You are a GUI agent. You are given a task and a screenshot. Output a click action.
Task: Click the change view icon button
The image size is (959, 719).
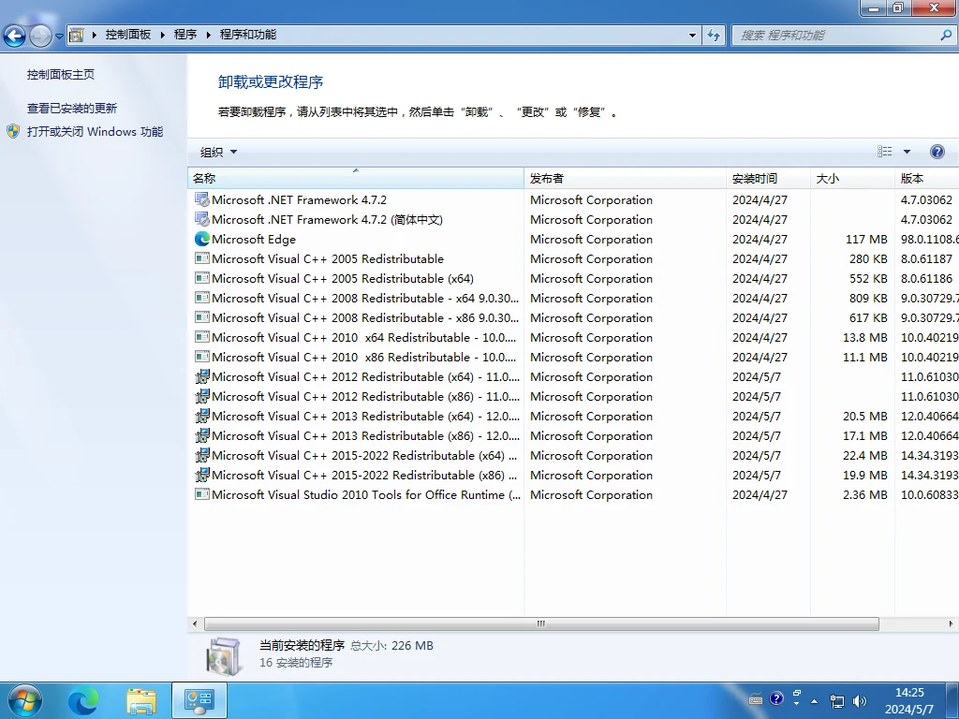coord(884,152)
